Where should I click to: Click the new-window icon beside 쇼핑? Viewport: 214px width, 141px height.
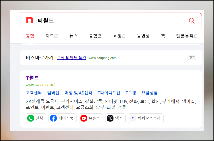click(x=124, y=36)
